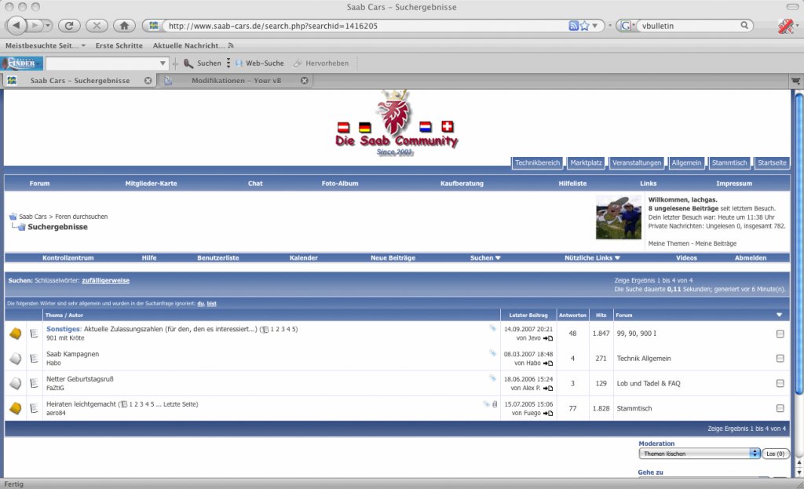Viewport: 804px width, 489px height.
Task: Switch to the Modifikationen - Your vB tab
Action: coord(236,81)
